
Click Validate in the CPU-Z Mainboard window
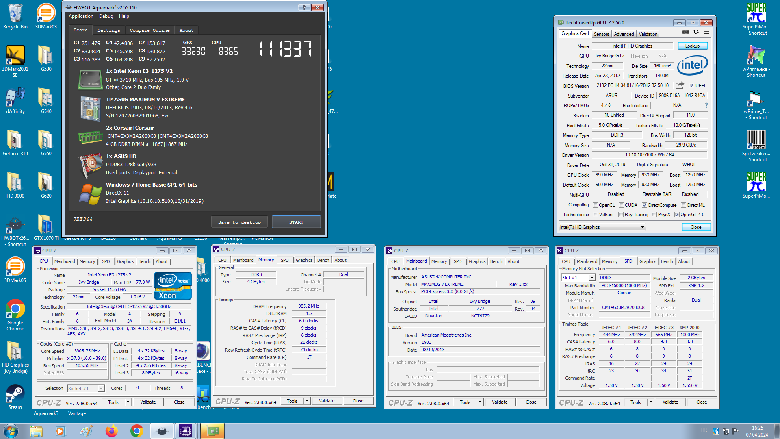point(500,402)
